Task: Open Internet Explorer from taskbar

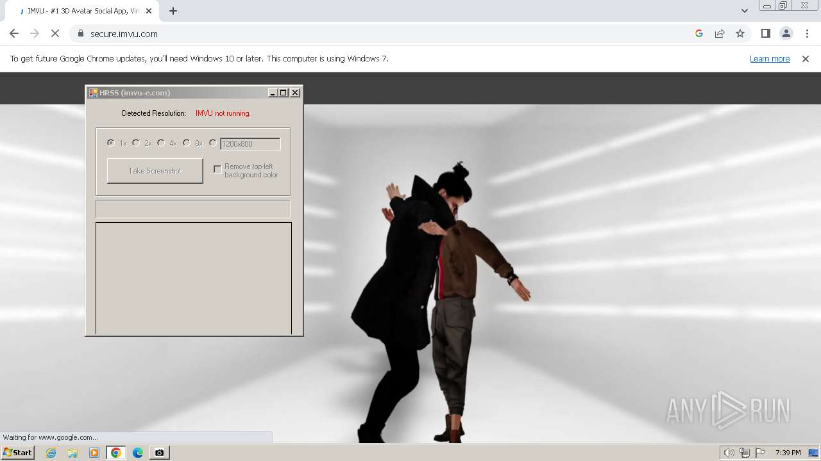Action: point(51,453)
